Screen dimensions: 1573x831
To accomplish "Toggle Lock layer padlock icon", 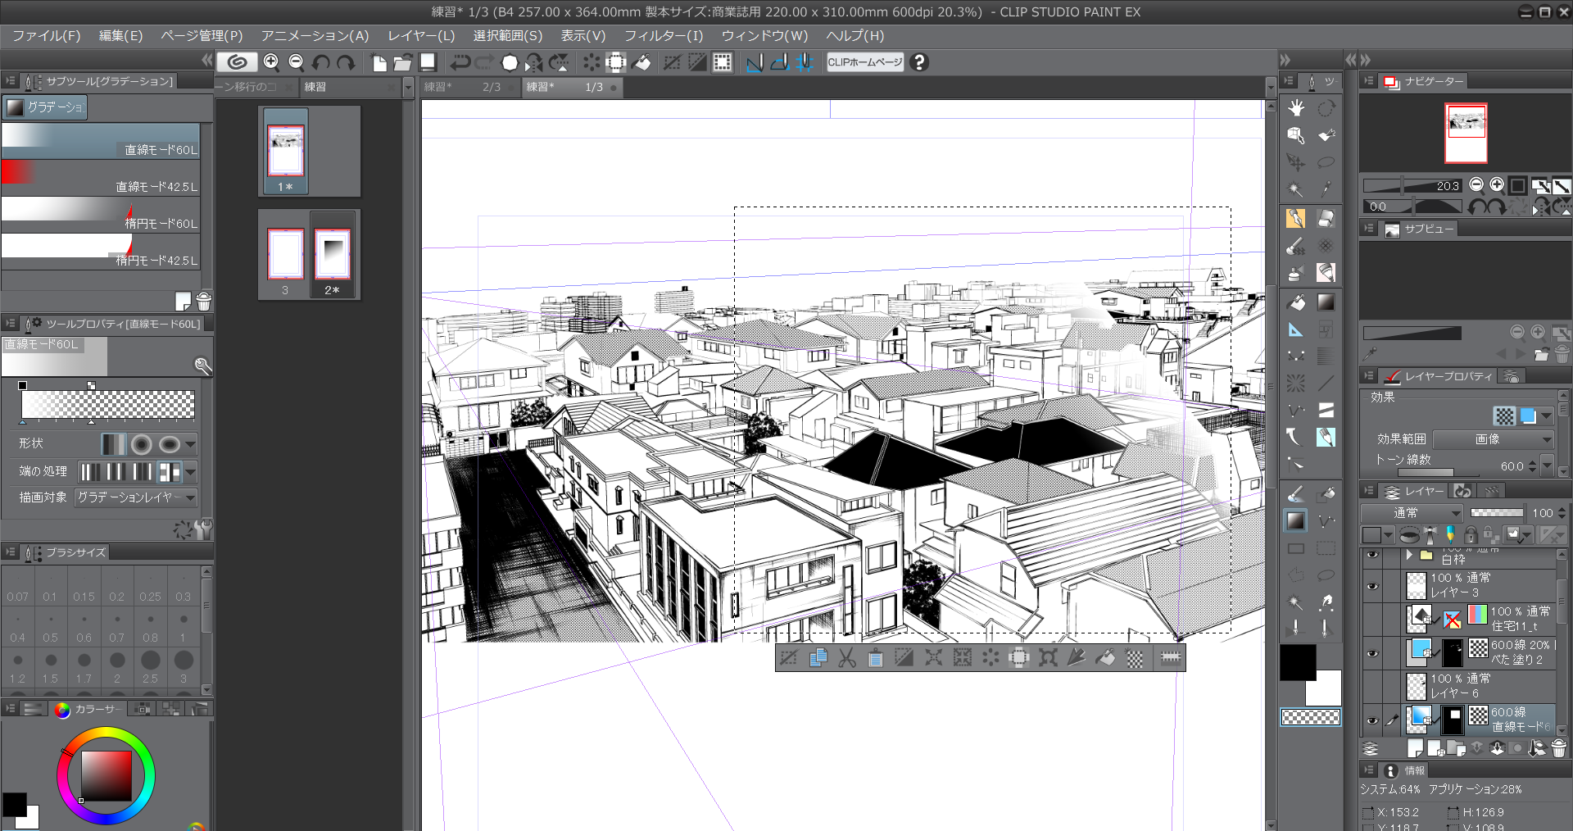I will (x=1471, y=535).
